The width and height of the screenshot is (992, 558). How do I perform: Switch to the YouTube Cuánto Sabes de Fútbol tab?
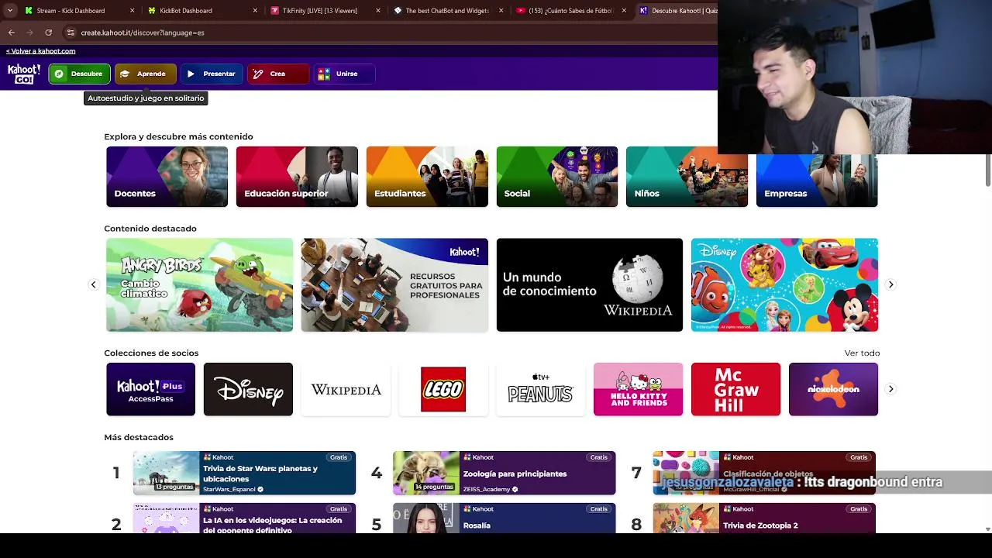566,11
